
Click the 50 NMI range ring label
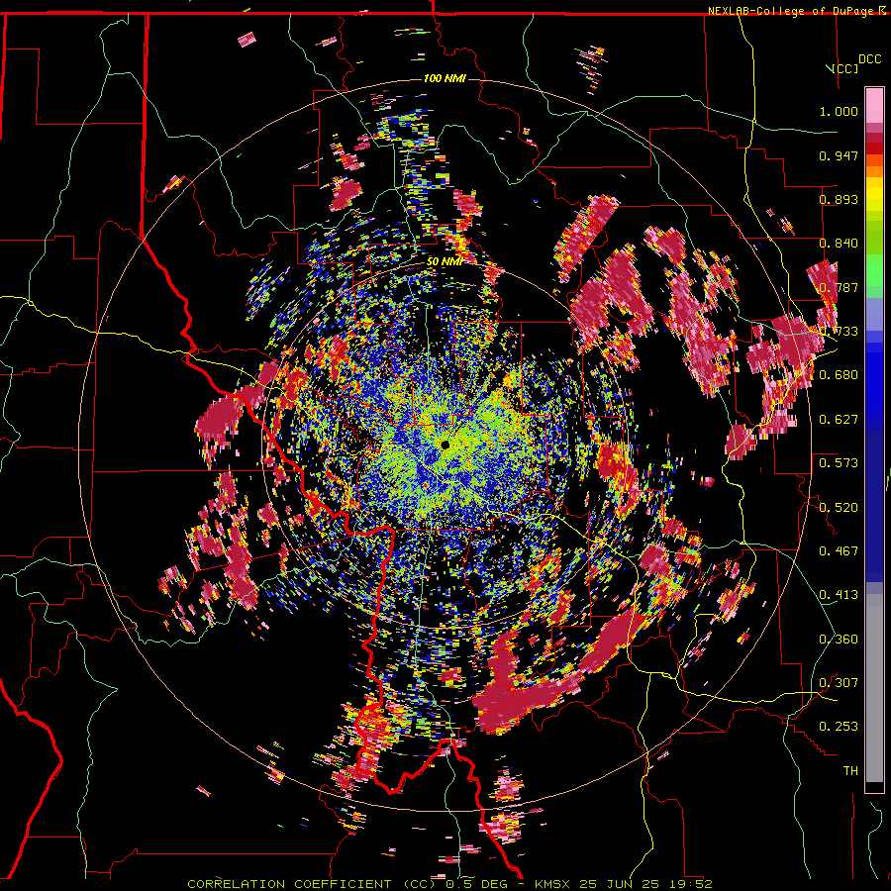pyautogui.click(x=445, y=262)
